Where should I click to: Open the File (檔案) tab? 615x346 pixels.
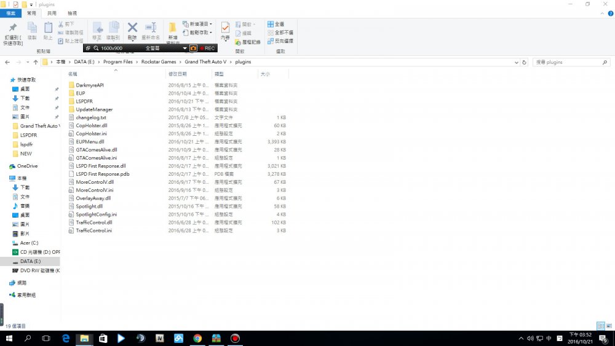click(10, 14)
